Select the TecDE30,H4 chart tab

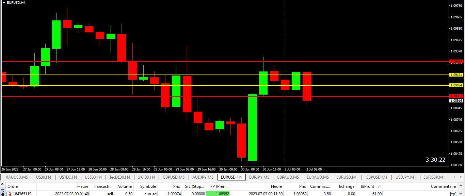pyautogui.click(x=119, y=177)
